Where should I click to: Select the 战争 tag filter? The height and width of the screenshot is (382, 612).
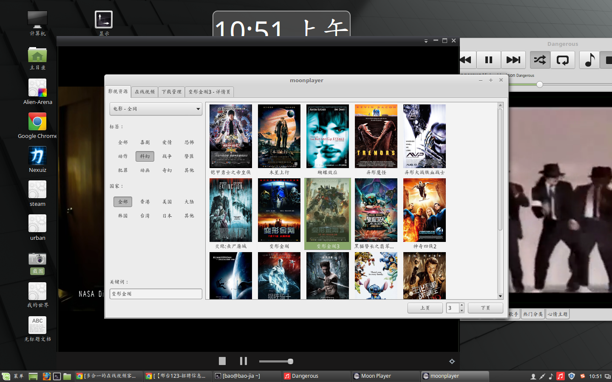167,157
